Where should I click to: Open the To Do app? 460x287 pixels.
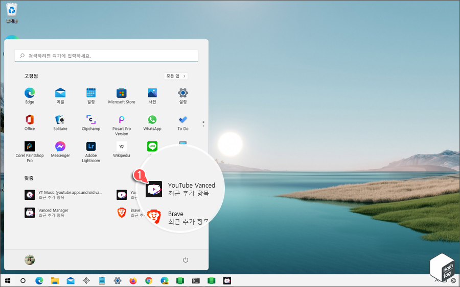coord(183,122)
